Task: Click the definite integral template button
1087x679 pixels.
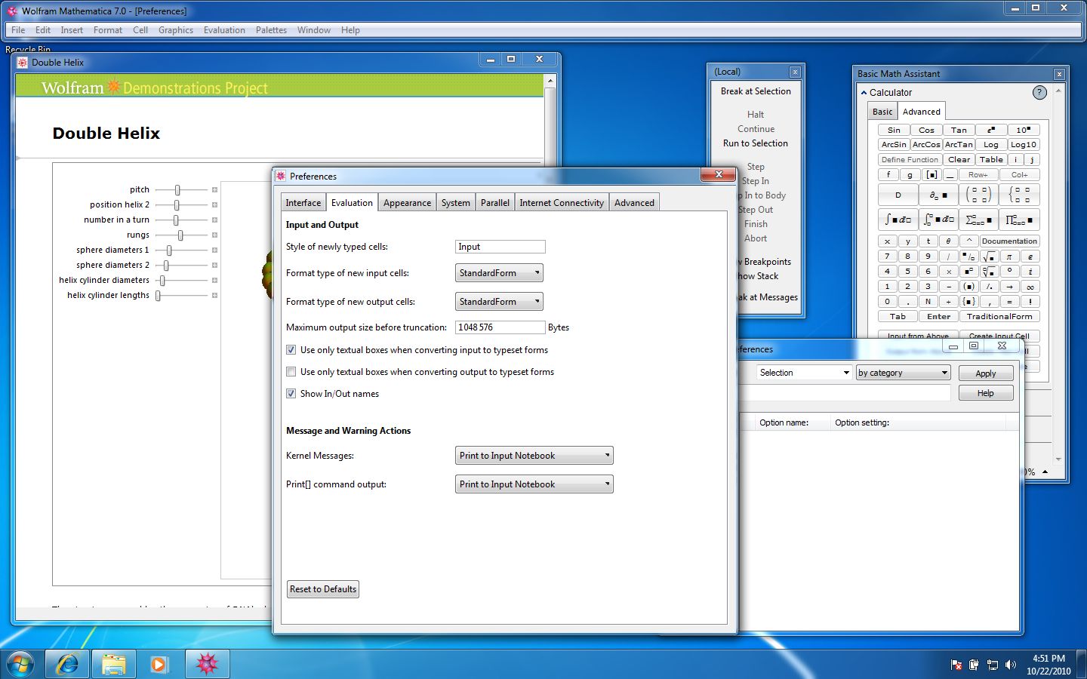Action: [x=938, y=220]
